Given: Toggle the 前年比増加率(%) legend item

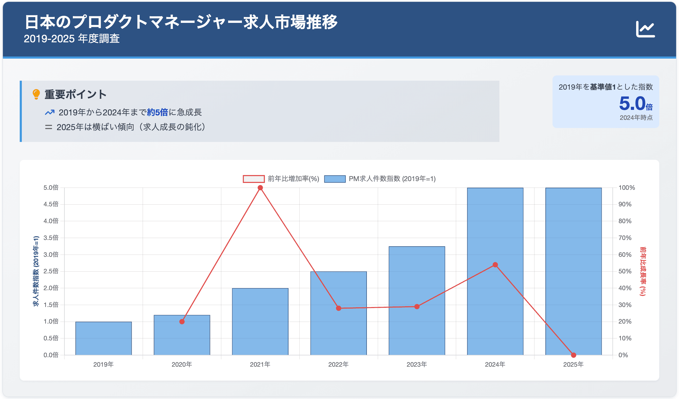Looking at the screenshot, I should [x=293, y=179].
